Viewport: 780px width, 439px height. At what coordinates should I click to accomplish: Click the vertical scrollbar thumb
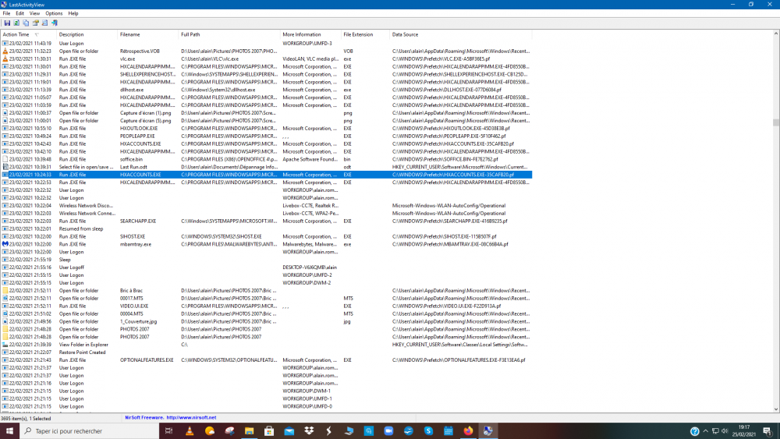click(x=775, y=122)
